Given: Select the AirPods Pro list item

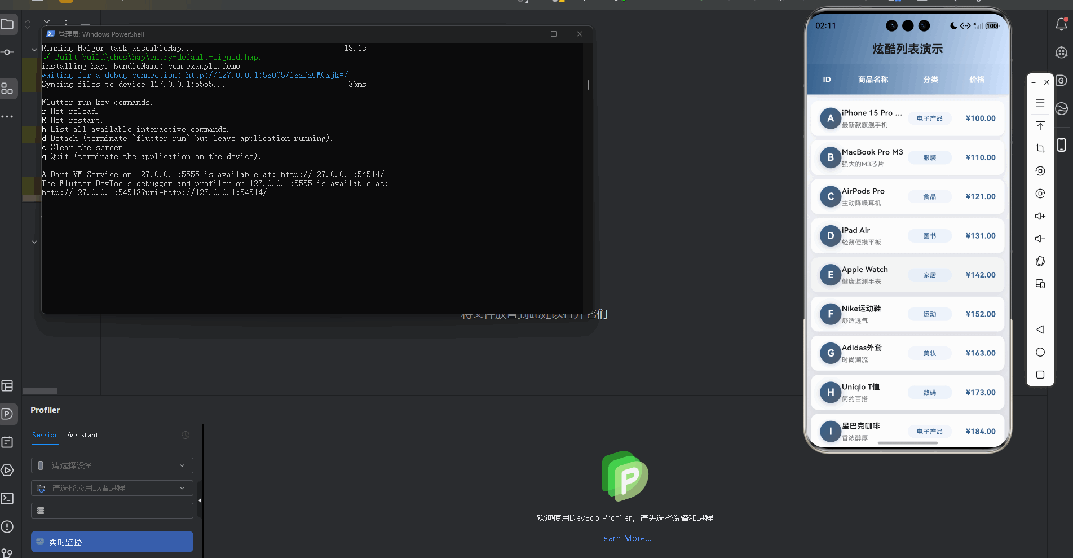Looking at the screenshot, I should tap(907, 196).
